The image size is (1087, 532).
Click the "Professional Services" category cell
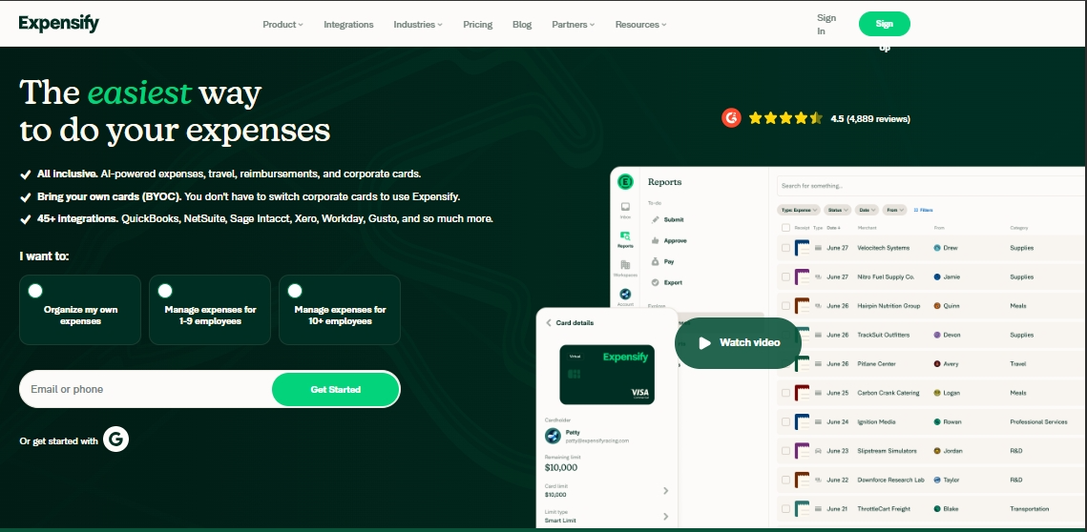(1038, 421)
